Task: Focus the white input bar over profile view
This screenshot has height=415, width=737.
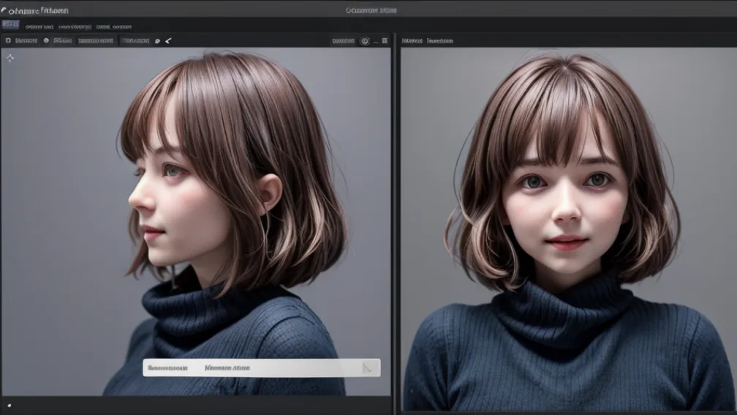Action: point(262,368)
